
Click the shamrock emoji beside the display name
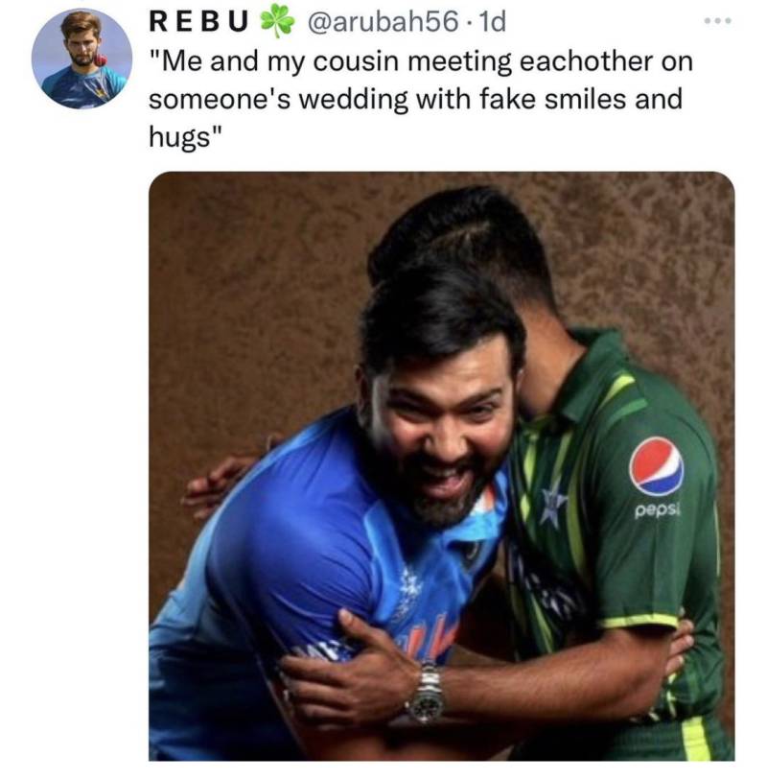pos(279,21)
